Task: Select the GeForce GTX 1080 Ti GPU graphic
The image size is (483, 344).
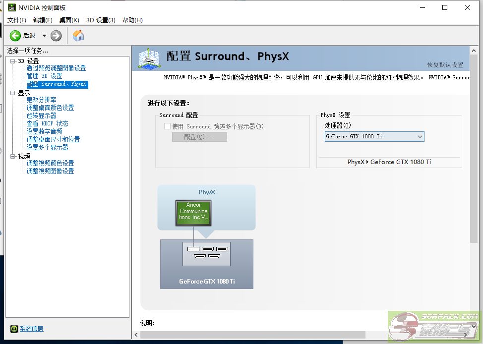Action: pos(206,264)
